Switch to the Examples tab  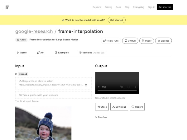tap(62, 53)
